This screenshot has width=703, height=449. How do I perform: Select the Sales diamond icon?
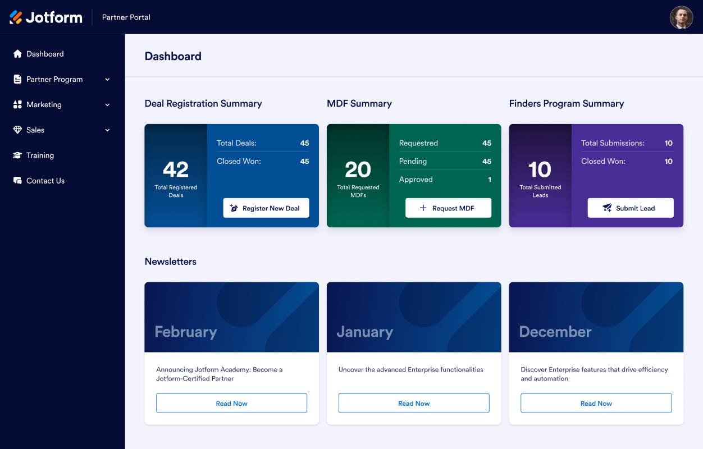pyautogui.click(x=17, y=130)
